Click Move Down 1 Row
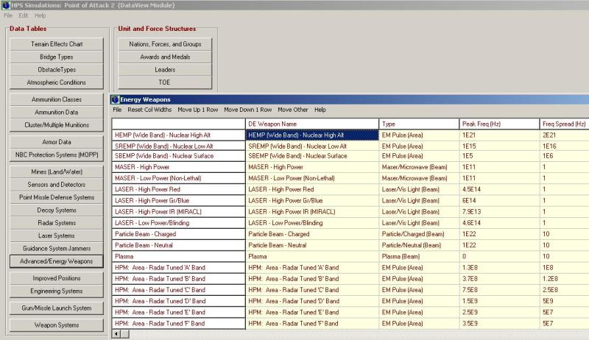This screenshot has height=340, width=589. point(247,110)
